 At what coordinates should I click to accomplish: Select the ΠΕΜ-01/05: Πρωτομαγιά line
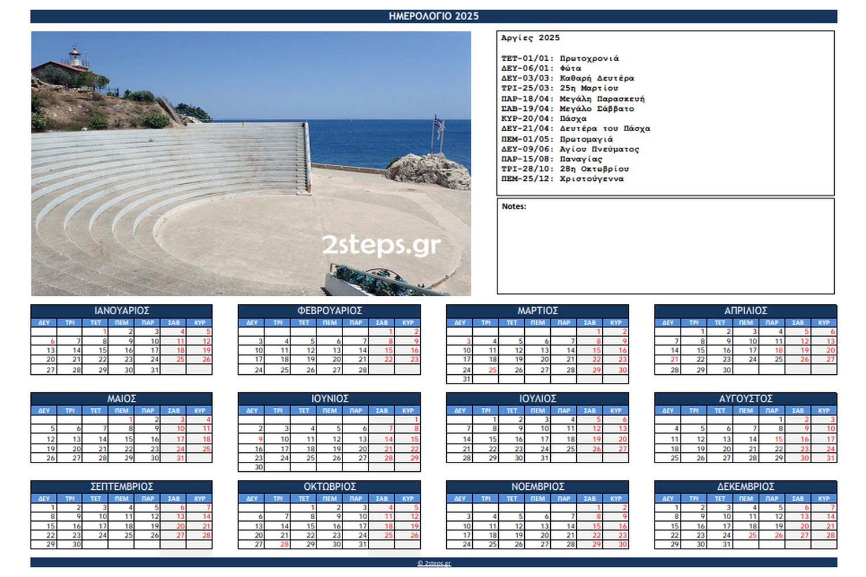557,139
